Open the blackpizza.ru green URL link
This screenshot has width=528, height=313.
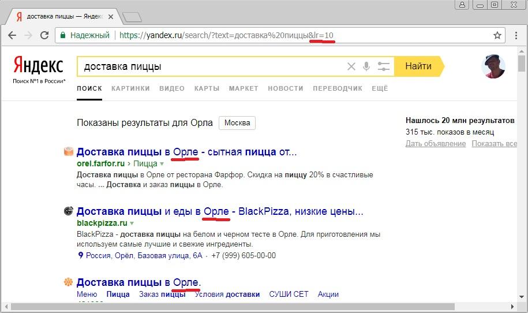(x=102, y=223)
